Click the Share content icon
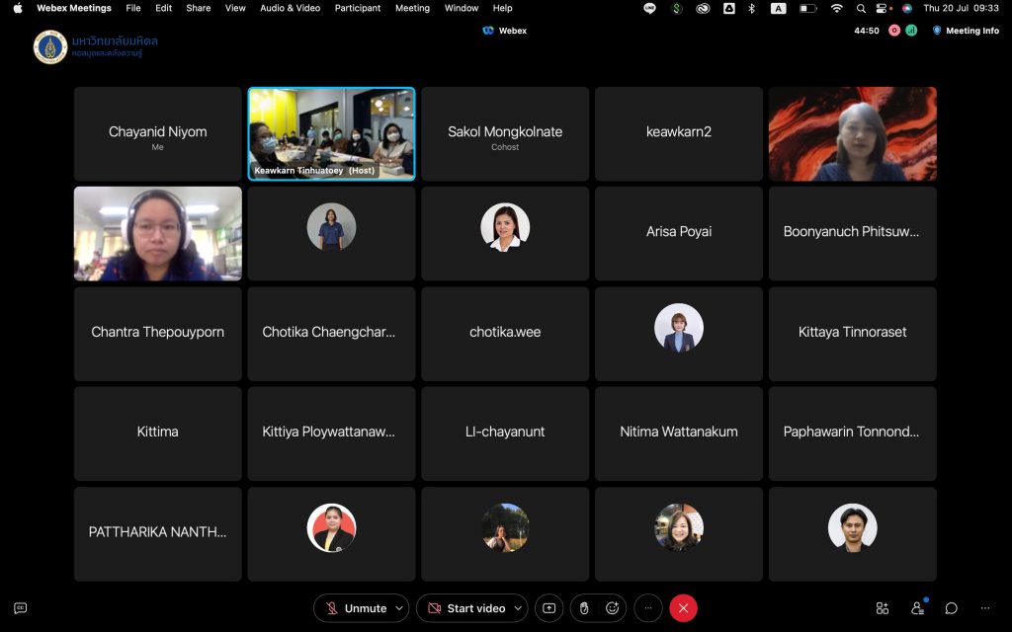 pos(548,608)
